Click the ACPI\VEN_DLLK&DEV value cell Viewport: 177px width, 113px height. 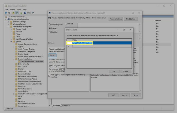[x=102, y=43]
